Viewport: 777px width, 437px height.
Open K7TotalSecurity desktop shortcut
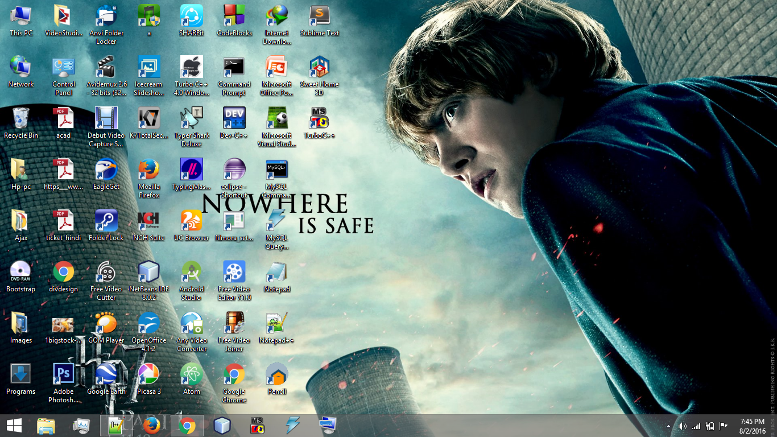click(149, 123)
